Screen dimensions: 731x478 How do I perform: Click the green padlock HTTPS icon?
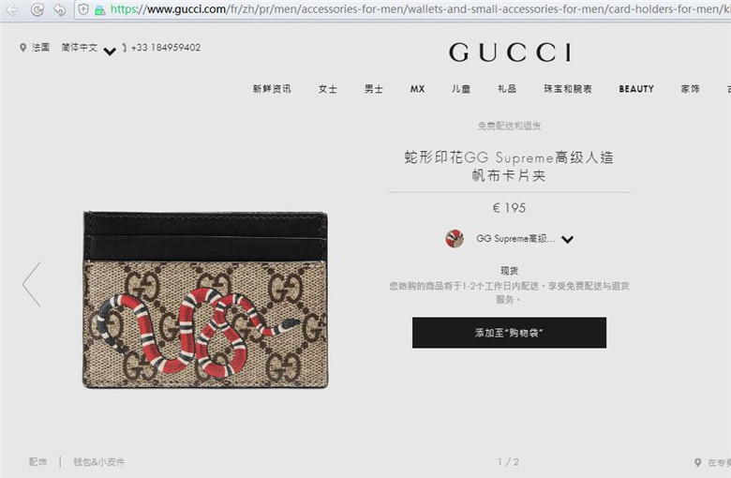[x=99, y=9]
